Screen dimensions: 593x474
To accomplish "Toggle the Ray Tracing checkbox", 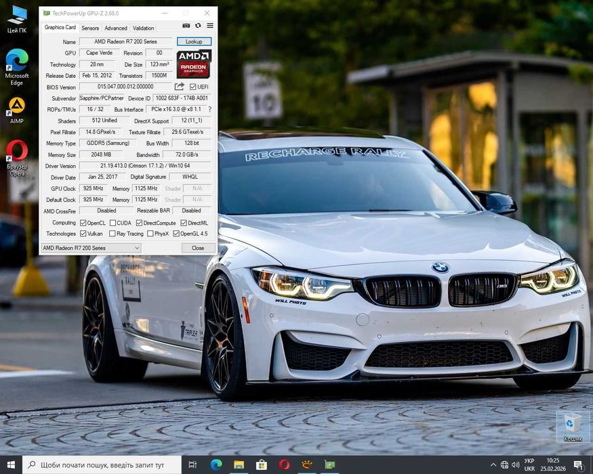I will tap(113, 234).
